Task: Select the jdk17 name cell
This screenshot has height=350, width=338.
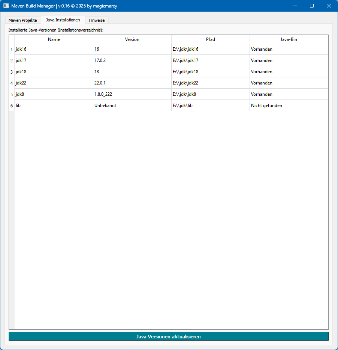Action: tap(54, 60)
